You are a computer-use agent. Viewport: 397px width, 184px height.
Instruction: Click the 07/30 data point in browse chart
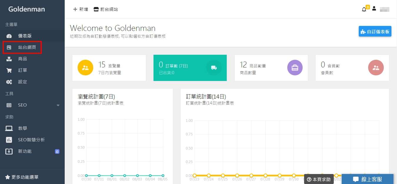[86, 175]
